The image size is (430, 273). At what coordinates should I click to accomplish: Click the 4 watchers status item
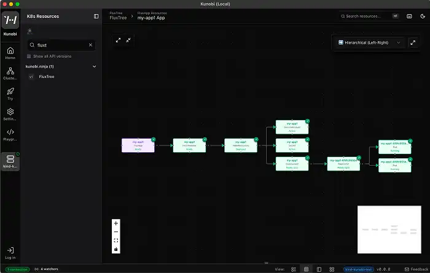pyautogui.click(x=47, y=269)
